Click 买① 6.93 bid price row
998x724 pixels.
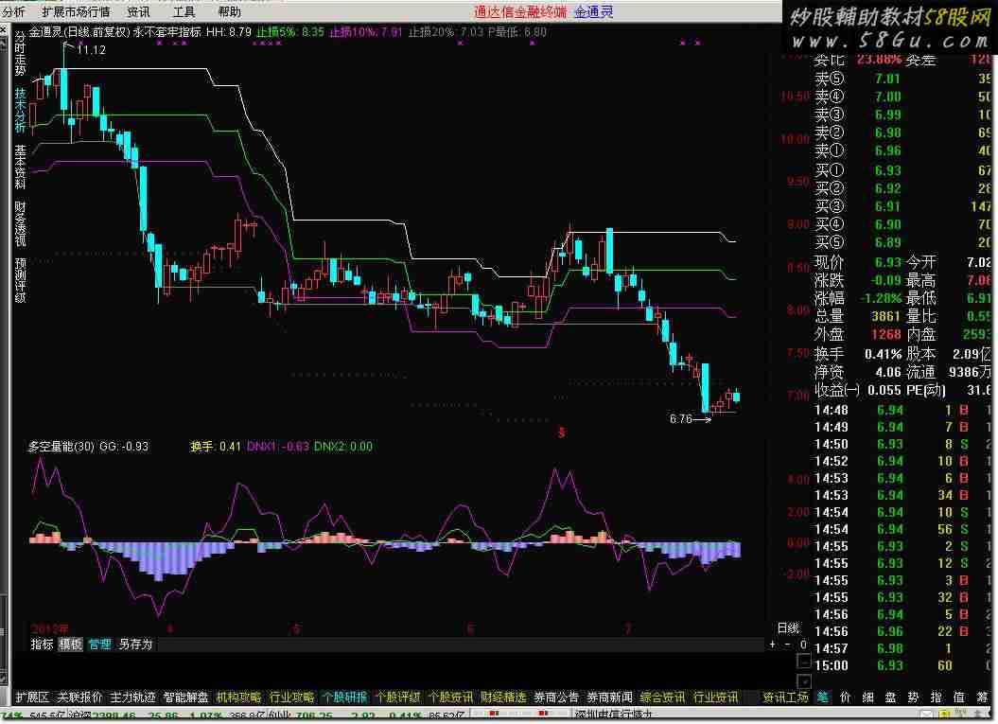902,170
